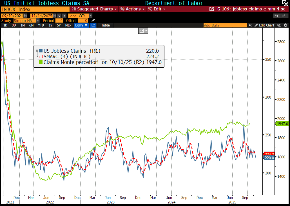The height and width of the screenshot is (206, 290).
Task: Collapse the US Jobless Claims legend tree
Action: tap(37, 51)
